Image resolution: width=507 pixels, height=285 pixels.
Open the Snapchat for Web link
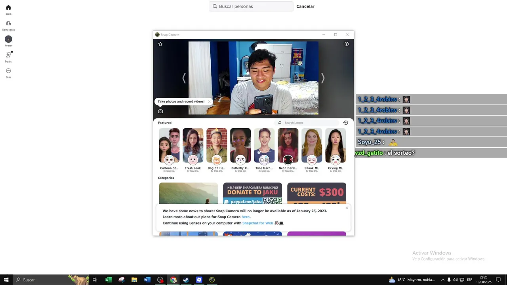click(257, 223)
